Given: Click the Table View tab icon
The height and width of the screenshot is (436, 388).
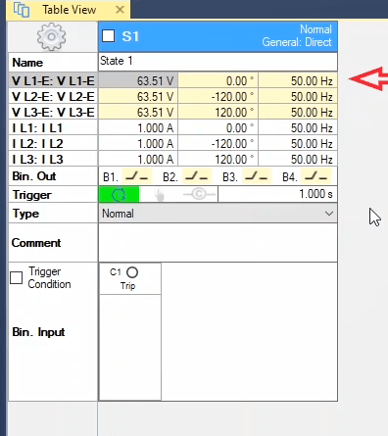Looking at the screenshot, I should [x=22, y=10].
